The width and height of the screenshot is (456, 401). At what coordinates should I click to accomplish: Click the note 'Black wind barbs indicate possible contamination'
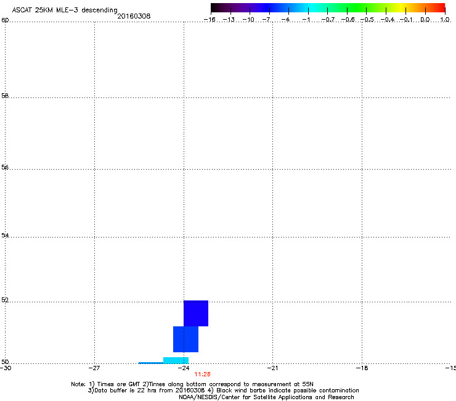pos(287,391)
